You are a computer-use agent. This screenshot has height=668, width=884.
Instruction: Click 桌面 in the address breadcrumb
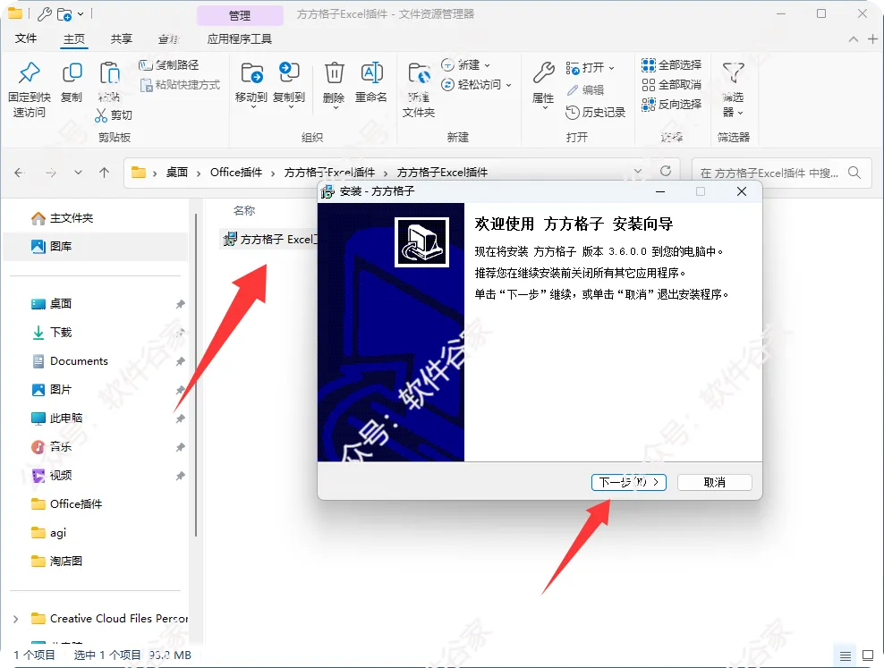point(176,173)
